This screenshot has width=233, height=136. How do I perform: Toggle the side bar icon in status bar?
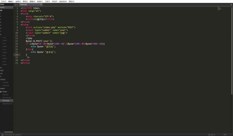[2, 135]
